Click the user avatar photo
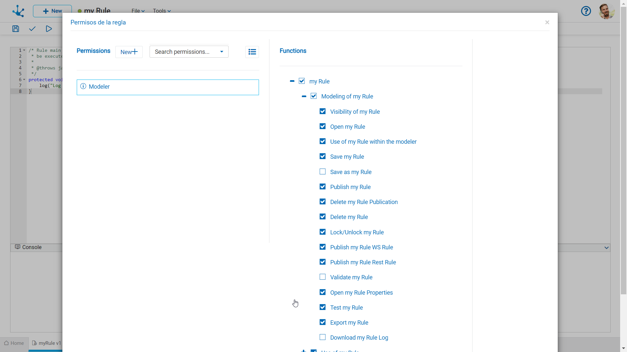627x352 pixels. point(606,11)
